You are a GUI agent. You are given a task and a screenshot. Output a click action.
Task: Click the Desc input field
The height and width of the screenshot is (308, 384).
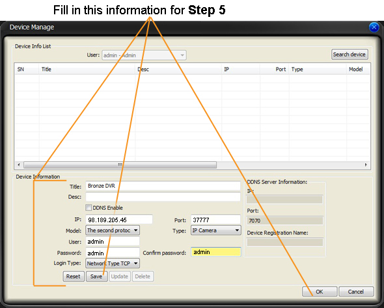pos(163,197)
